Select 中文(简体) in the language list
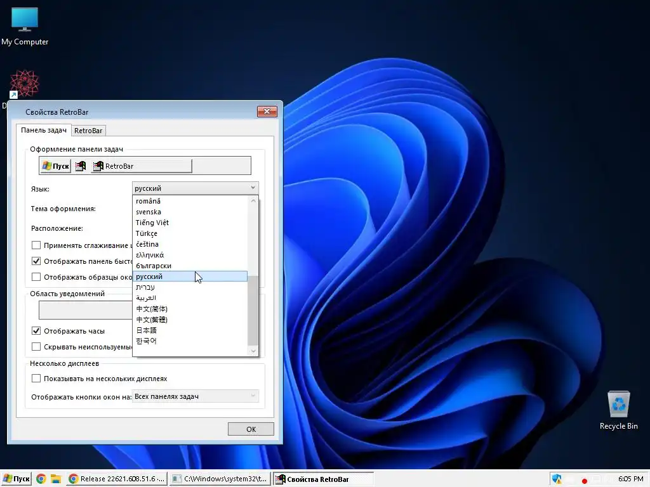Viewport: 650px width, 487px height. (x=190, y=309)
